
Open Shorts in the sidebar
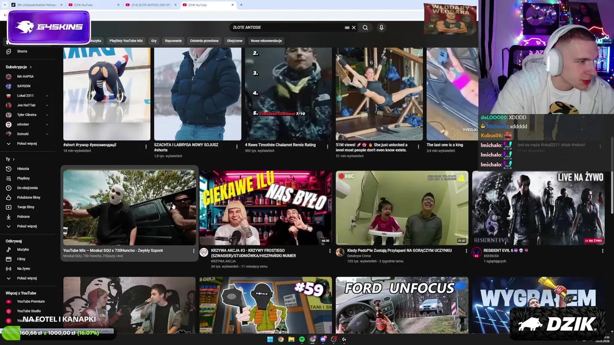[22, 51]
